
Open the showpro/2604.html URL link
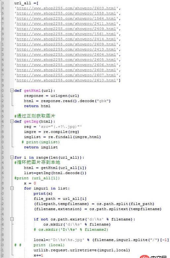tap(66, 55)
